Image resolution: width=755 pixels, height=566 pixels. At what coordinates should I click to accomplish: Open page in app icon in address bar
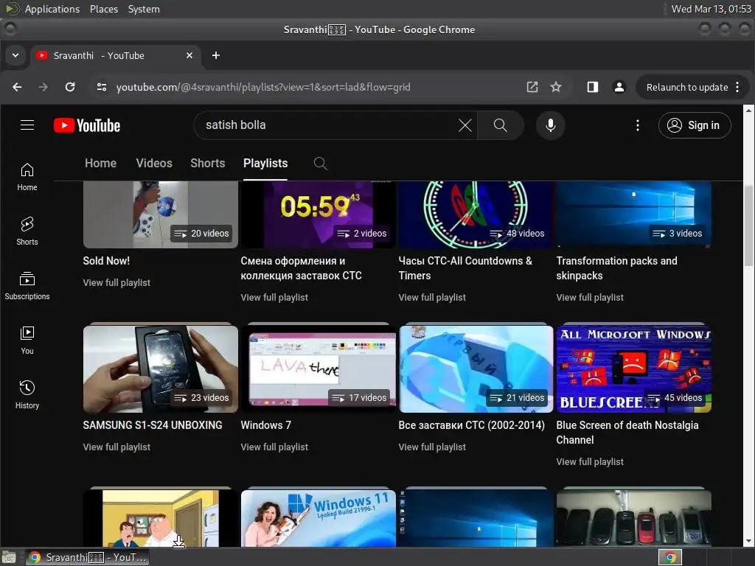tap(532, 87)
